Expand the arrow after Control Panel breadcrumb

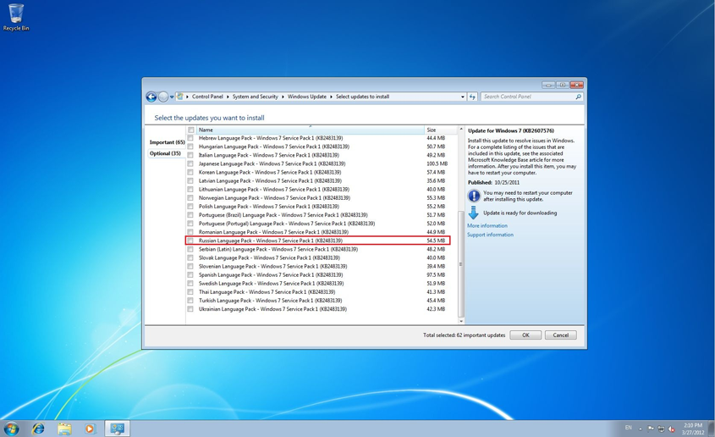click(228, 97)
